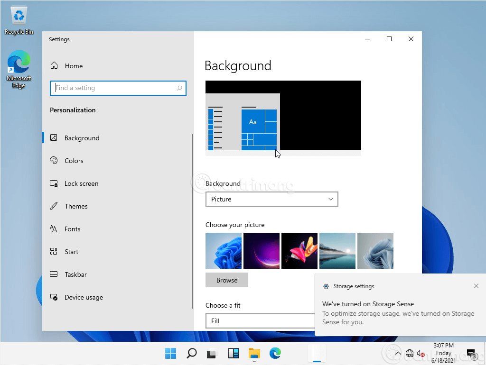The image size is (486, 365).
Task: Go to the Settings Home page
Action: point(73,66)
